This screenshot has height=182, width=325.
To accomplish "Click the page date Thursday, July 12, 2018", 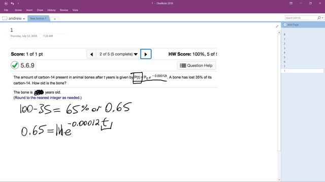I will tap(24, 36).
